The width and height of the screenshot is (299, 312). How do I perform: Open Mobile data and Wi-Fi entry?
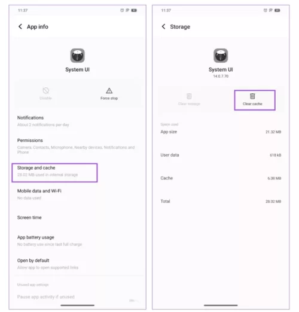78,194
